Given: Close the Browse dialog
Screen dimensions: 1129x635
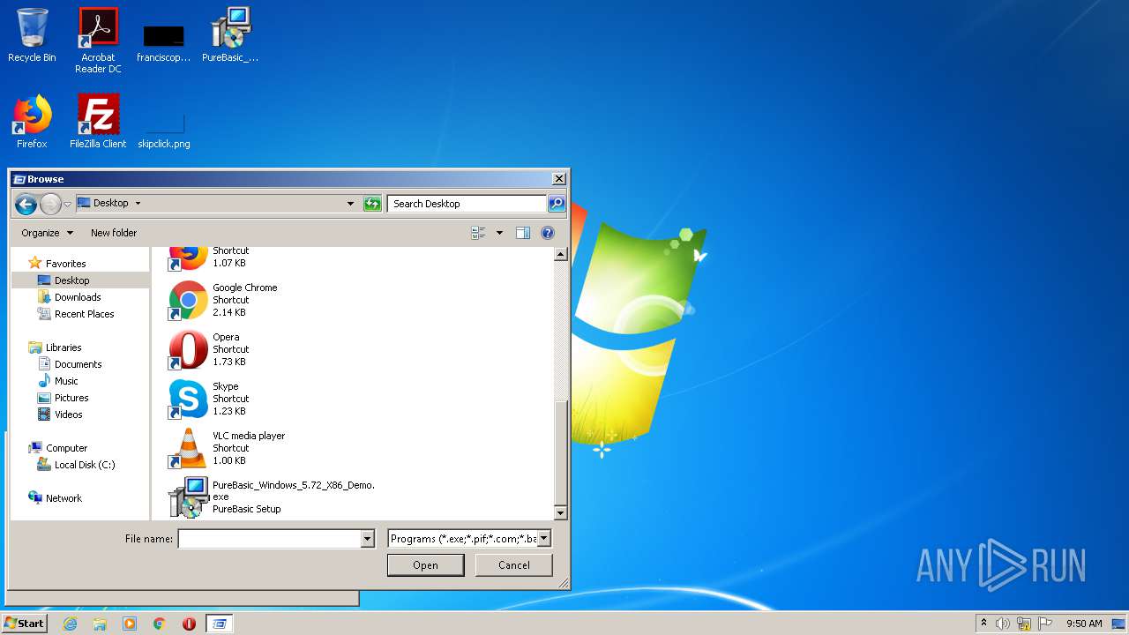Looking at the screenshot, I should click(558, 179).
